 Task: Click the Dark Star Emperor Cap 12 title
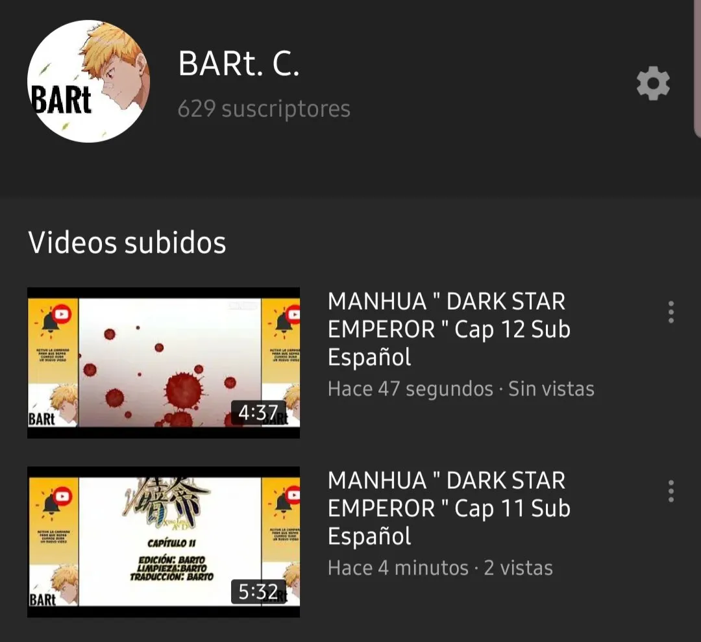click(x=449, y=329)
